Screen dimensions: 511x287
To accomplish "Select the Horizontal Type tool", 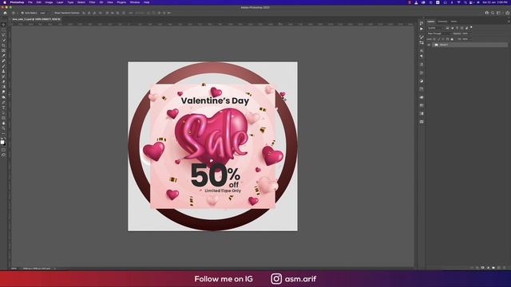I will 3,108.
